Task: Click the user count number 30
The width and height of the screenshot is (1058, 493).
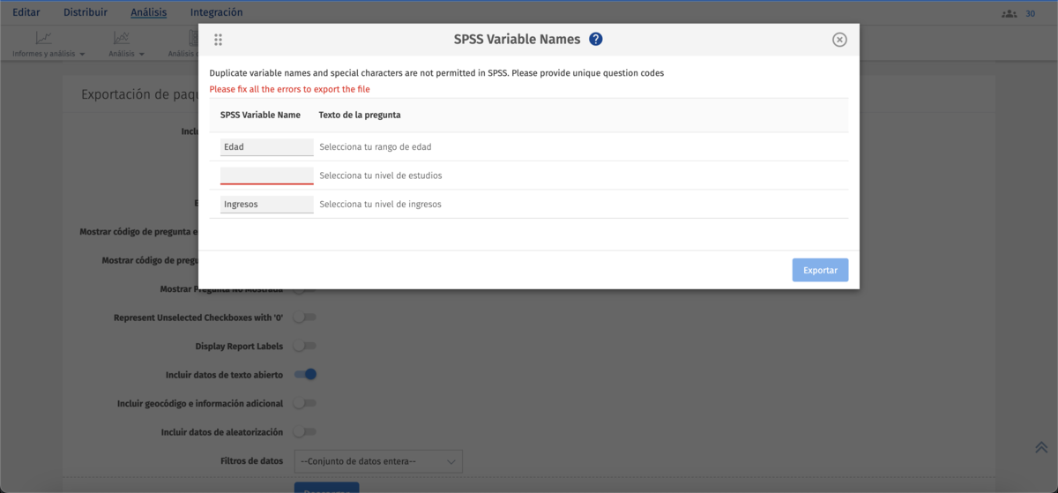Action: click(1030, 13)
